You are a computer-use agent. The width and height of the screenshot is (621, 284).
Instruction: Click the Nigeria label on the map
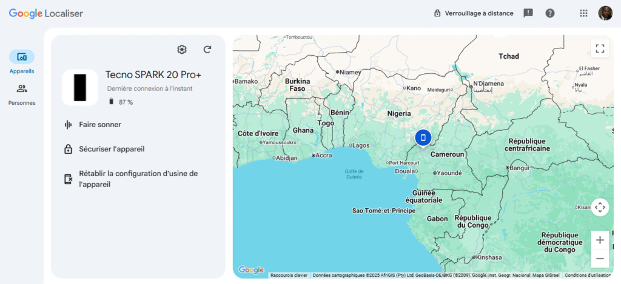(x=399, y=113)
